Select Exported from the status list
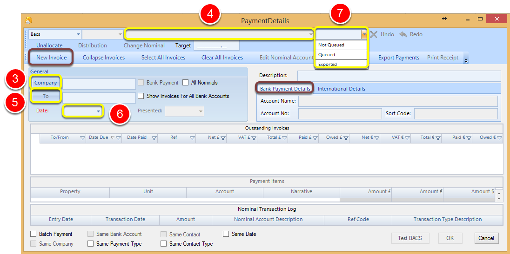This screenshot has height=254, width=510. [341, 64]
